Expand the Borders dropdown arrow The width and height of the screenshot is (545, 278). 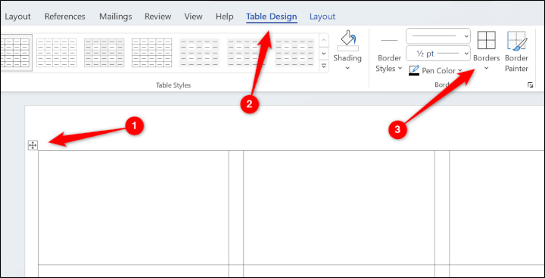tap(486, 68)
